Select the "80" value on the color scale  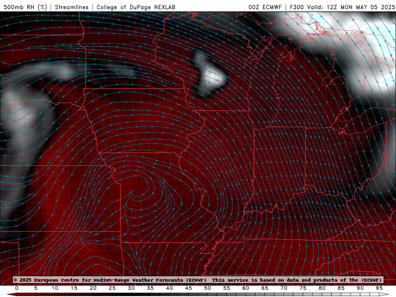coord(322,288)
